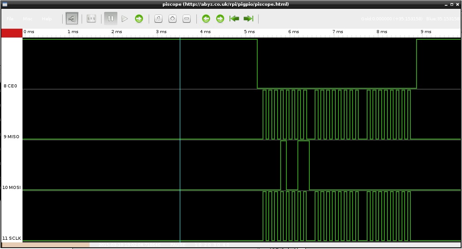The image size is (462, 249).
Task: Click the red trigger indicator box
Action: click(12, 33)
